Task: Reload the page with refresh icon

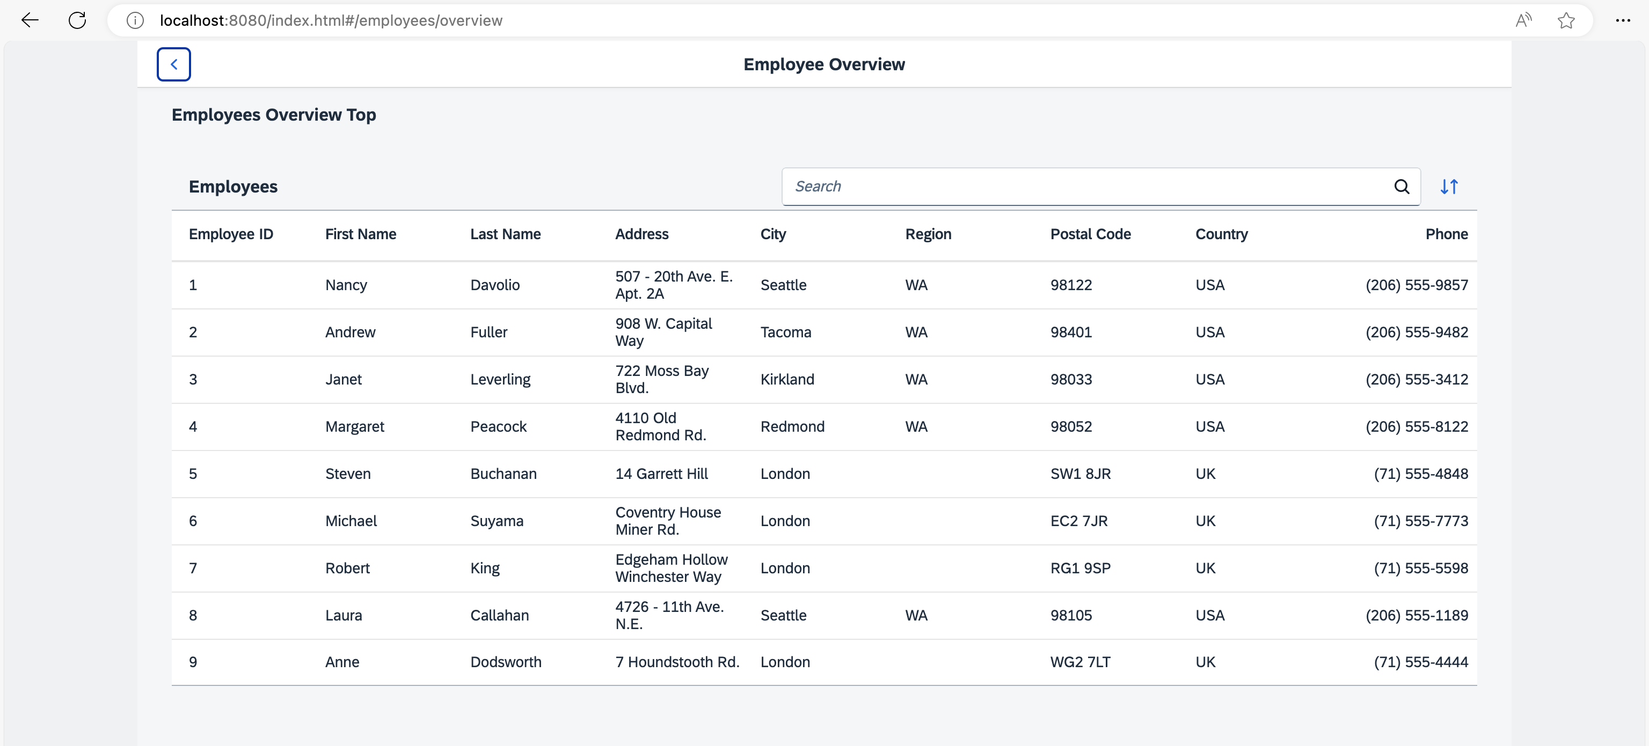Action: coord(77,20)
